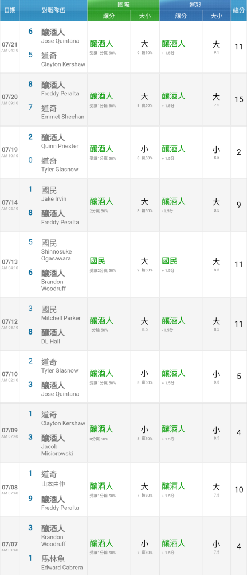Open Shinnosuke Ogasawara pitcher entry

(57, 255)
